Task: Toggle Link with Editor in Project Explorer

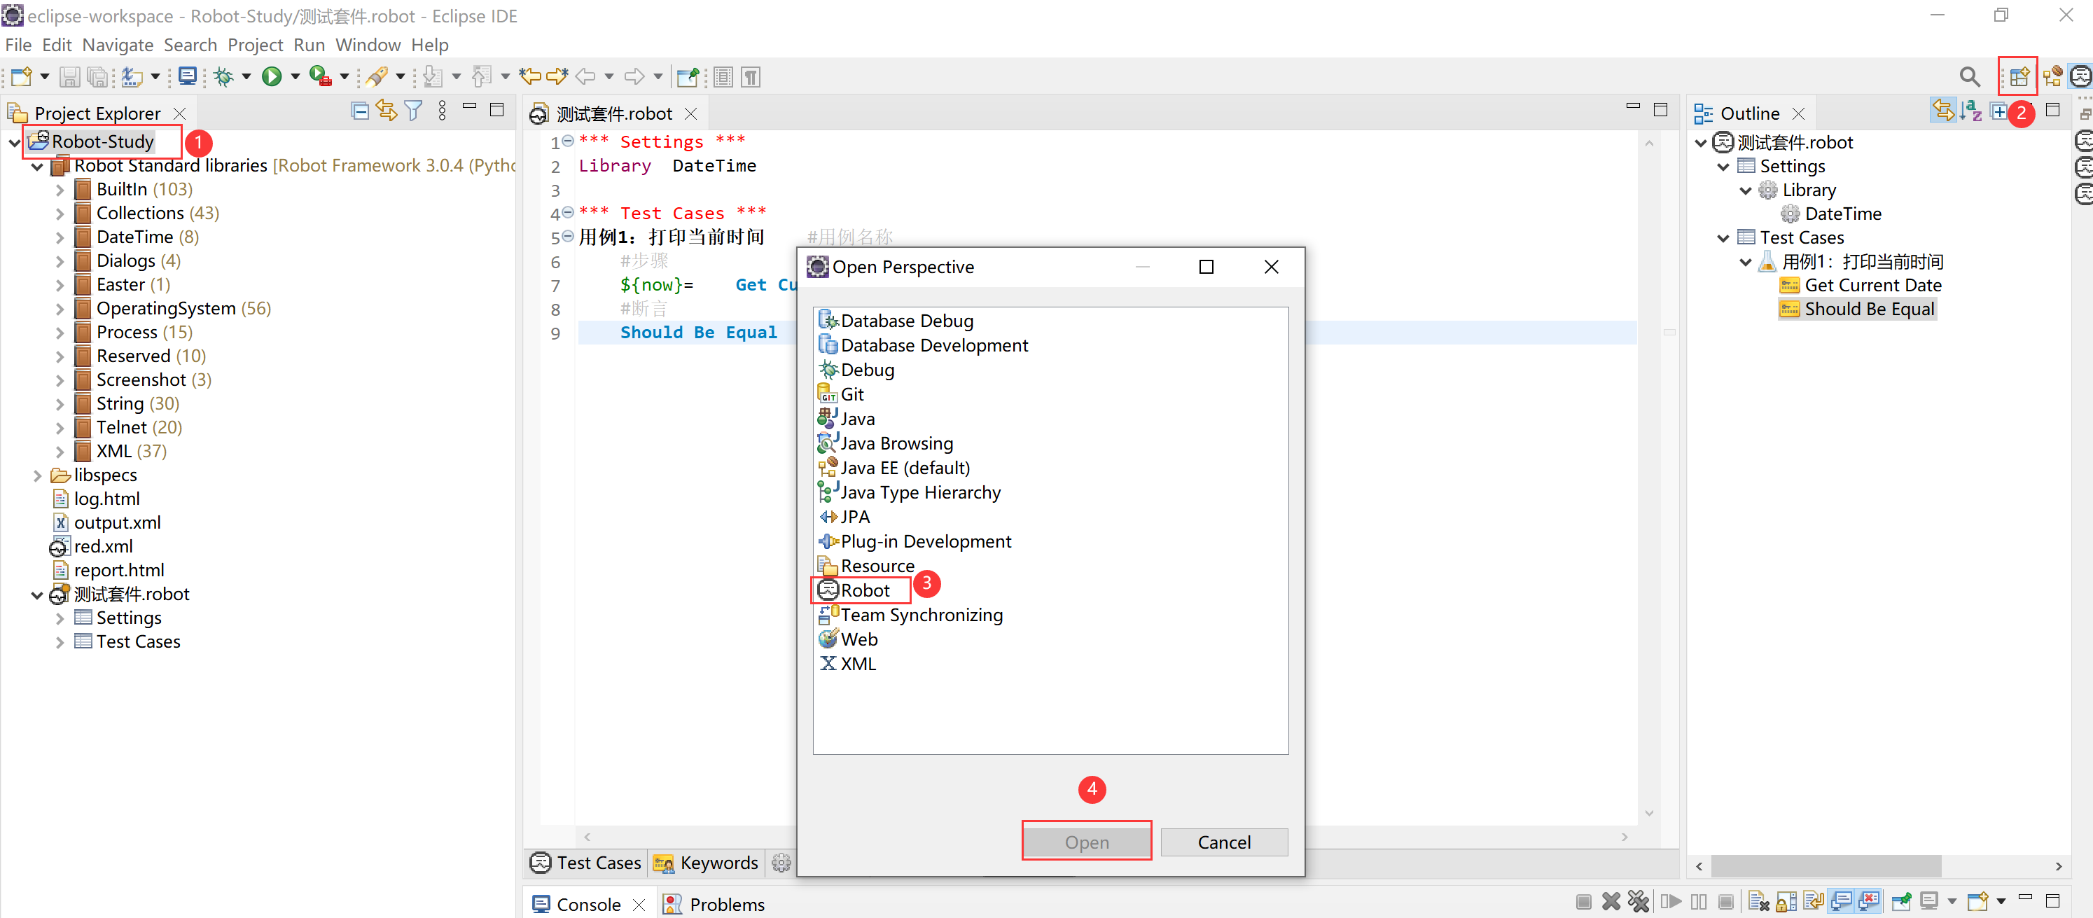Action: (387, 111)
